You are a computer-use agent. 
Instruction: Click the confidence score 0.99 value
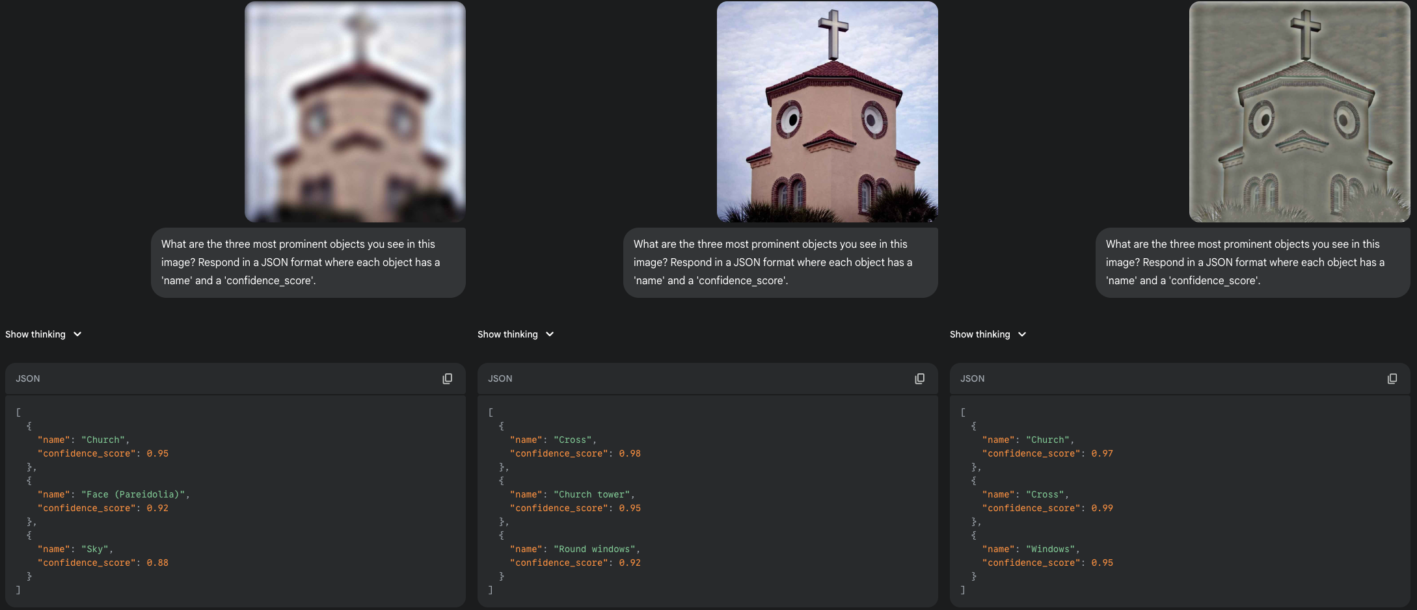(1102, 509)
